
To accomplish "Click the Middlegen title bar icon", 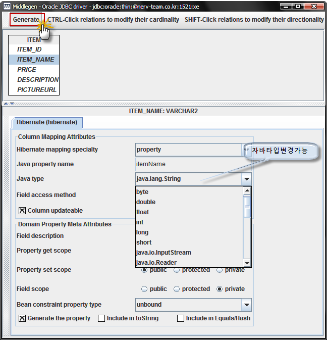I will click(x=7, y=6).
